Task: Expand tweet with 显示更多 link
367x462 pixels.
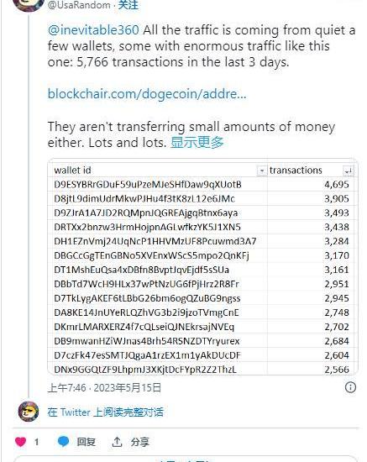Action: [x=197, y=142]
